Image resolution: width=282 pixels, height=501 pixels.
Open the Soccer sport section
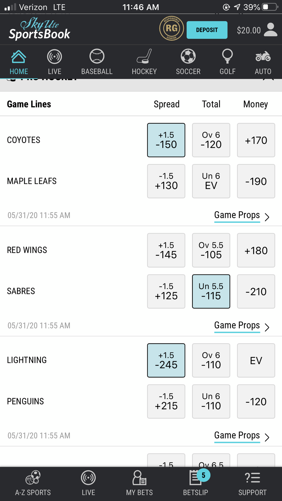coord(188,62)
